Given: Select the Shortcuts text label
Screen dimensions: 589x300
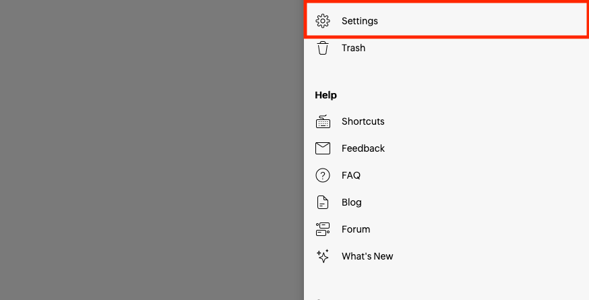Looking at the screenshot, I should pos(363,121).
